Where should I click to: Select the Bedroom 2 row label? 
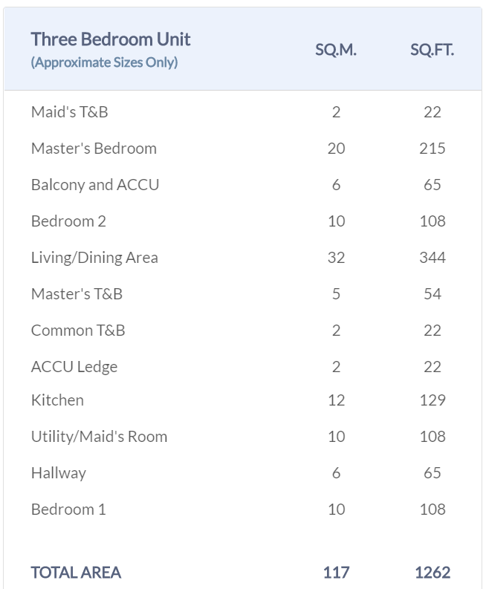click(x=68, y=221)
